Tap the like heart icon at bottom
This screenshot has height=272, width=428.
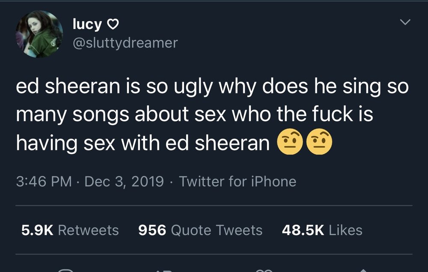pos(264,270)
